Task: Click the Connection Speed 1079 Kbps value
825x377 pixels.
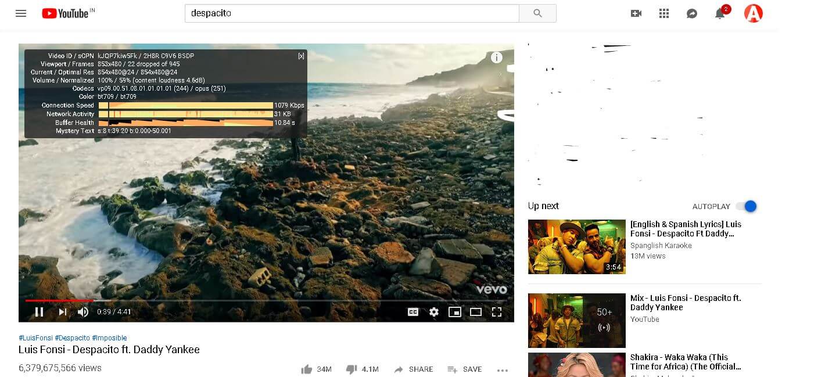Action: 289,106
